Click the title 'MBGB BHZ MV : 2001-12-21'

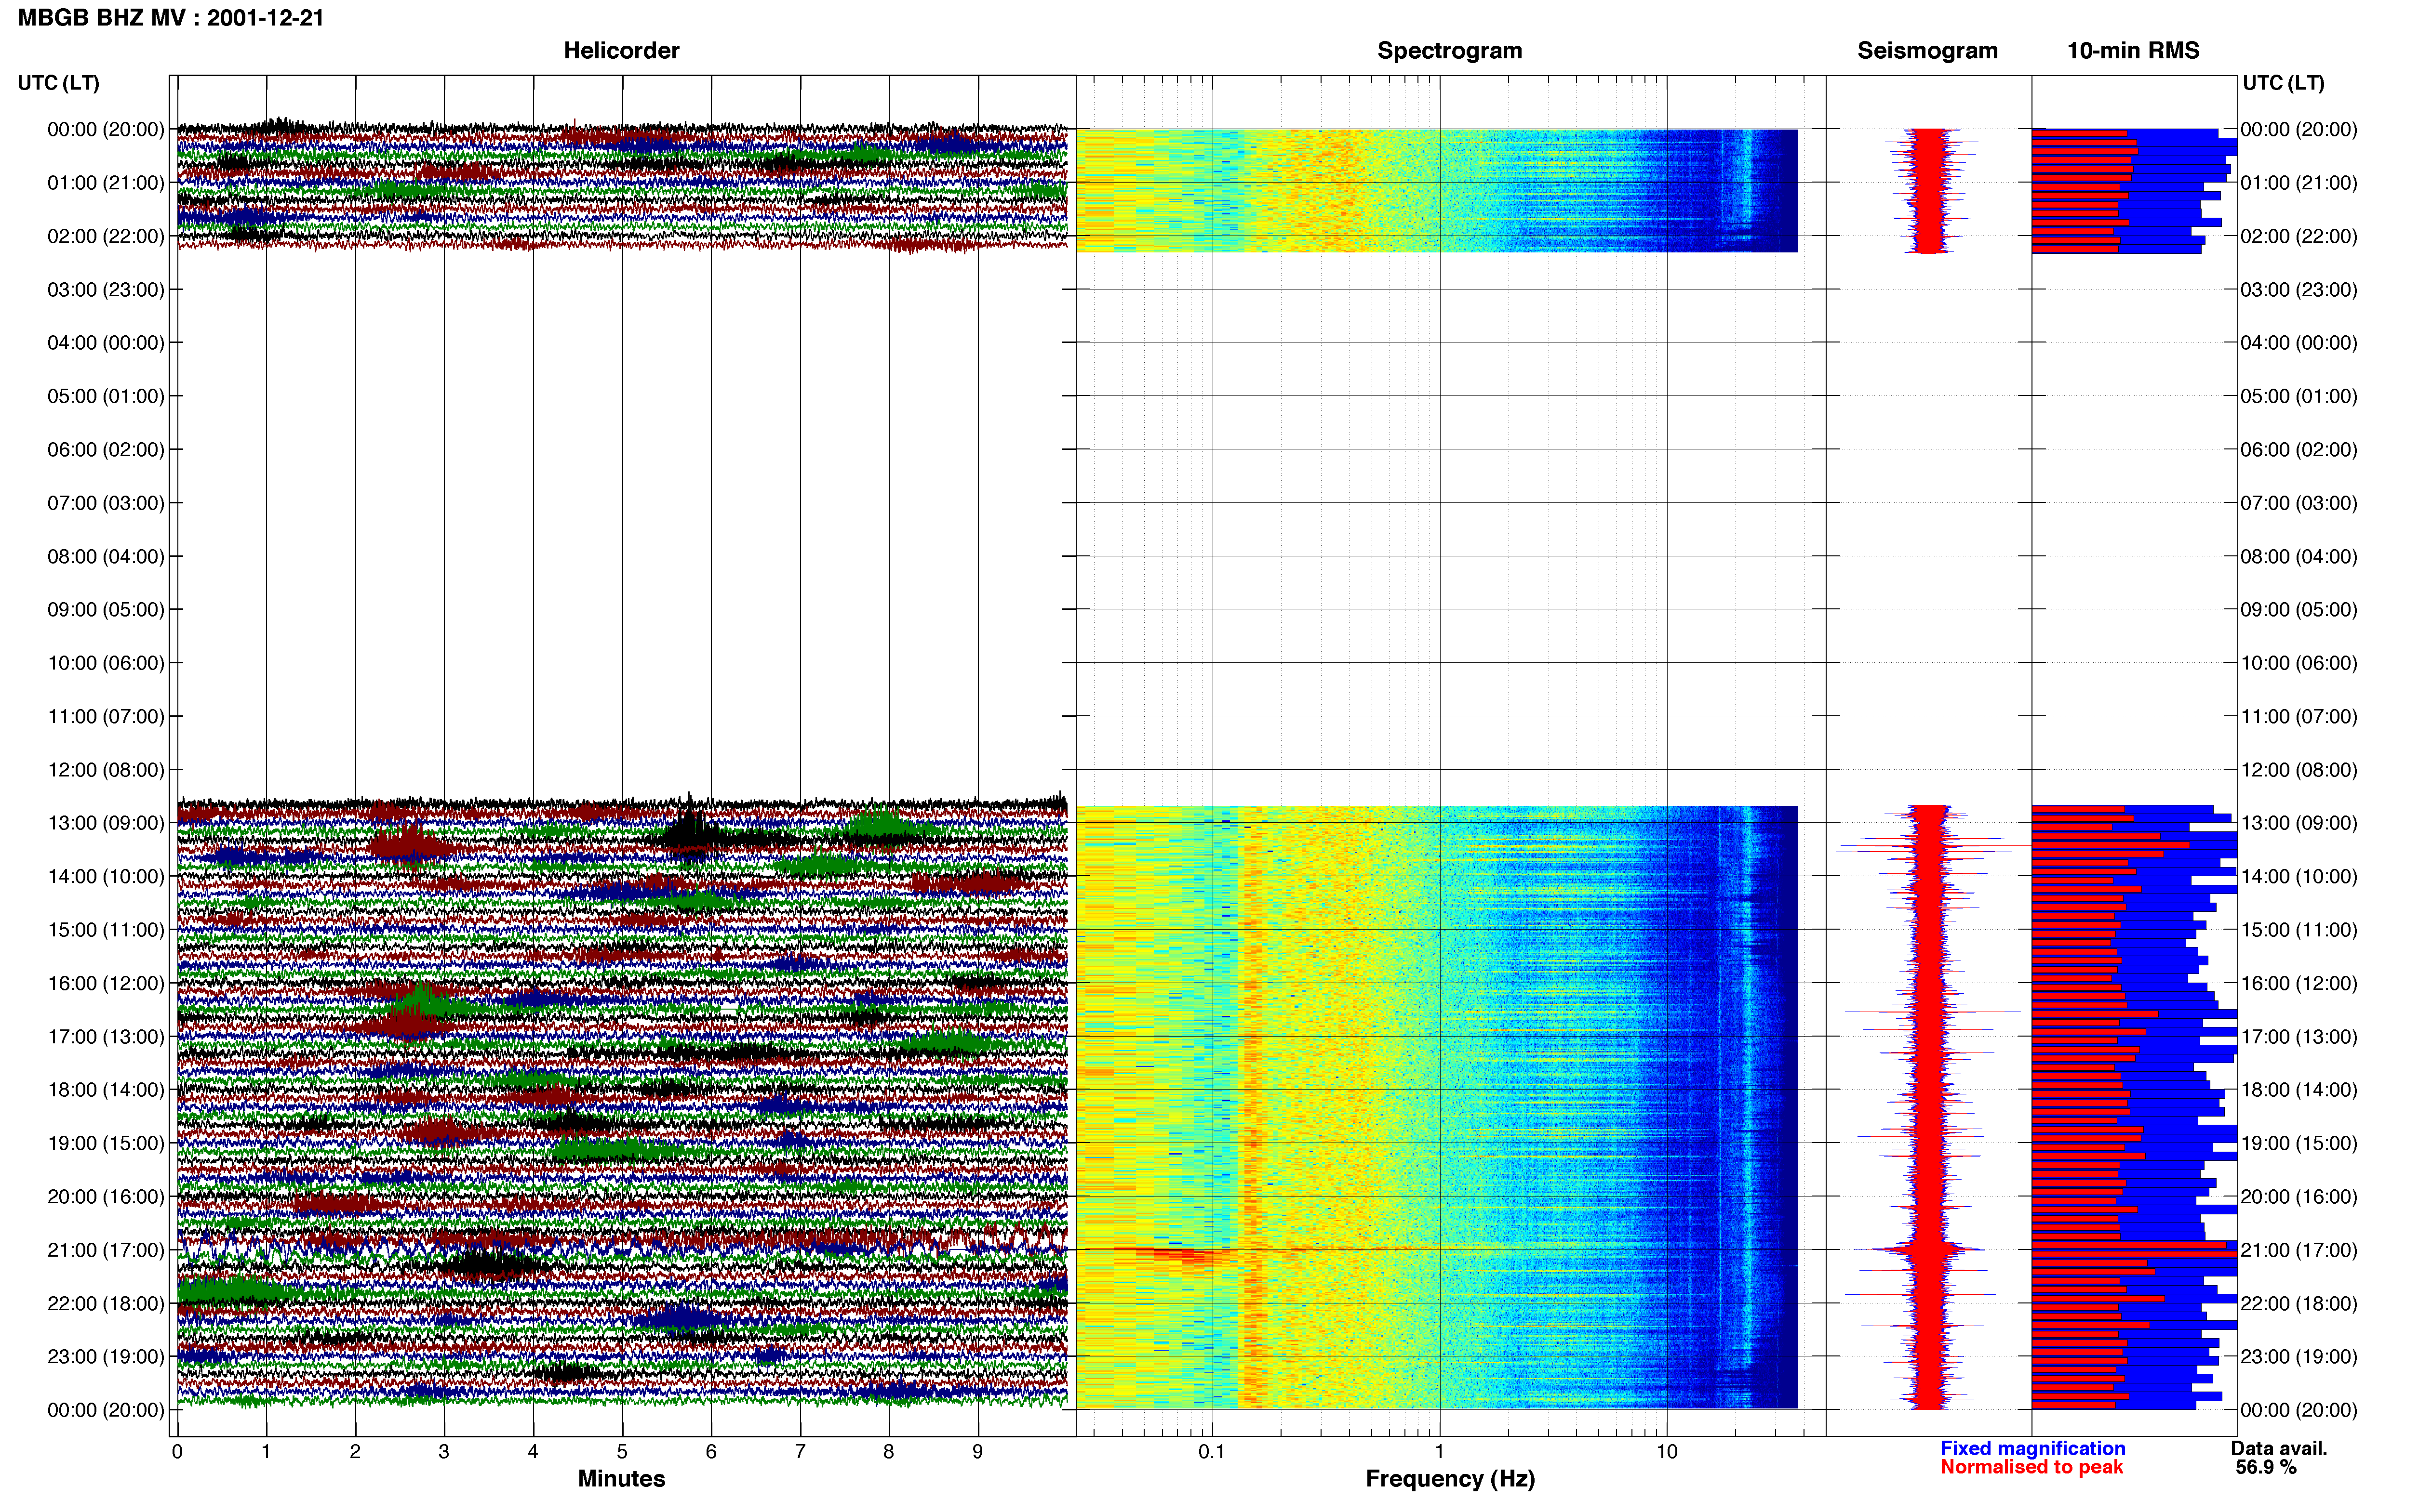(171, 18)
